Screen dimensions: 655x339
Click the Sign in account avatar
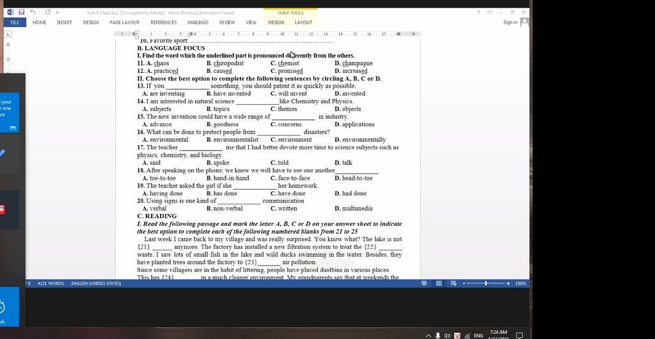click(525, 22)
